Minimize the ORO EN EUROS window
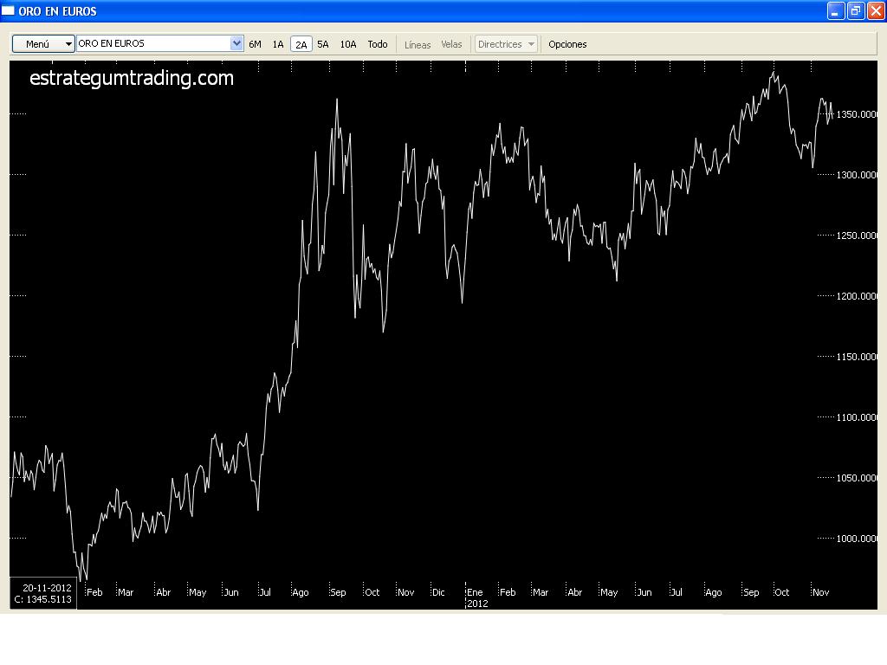 (x=836, y=10)
